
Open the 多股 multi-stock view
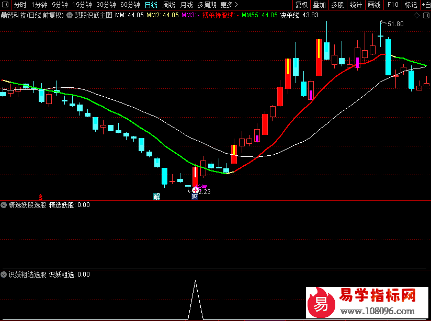point(337,5)
